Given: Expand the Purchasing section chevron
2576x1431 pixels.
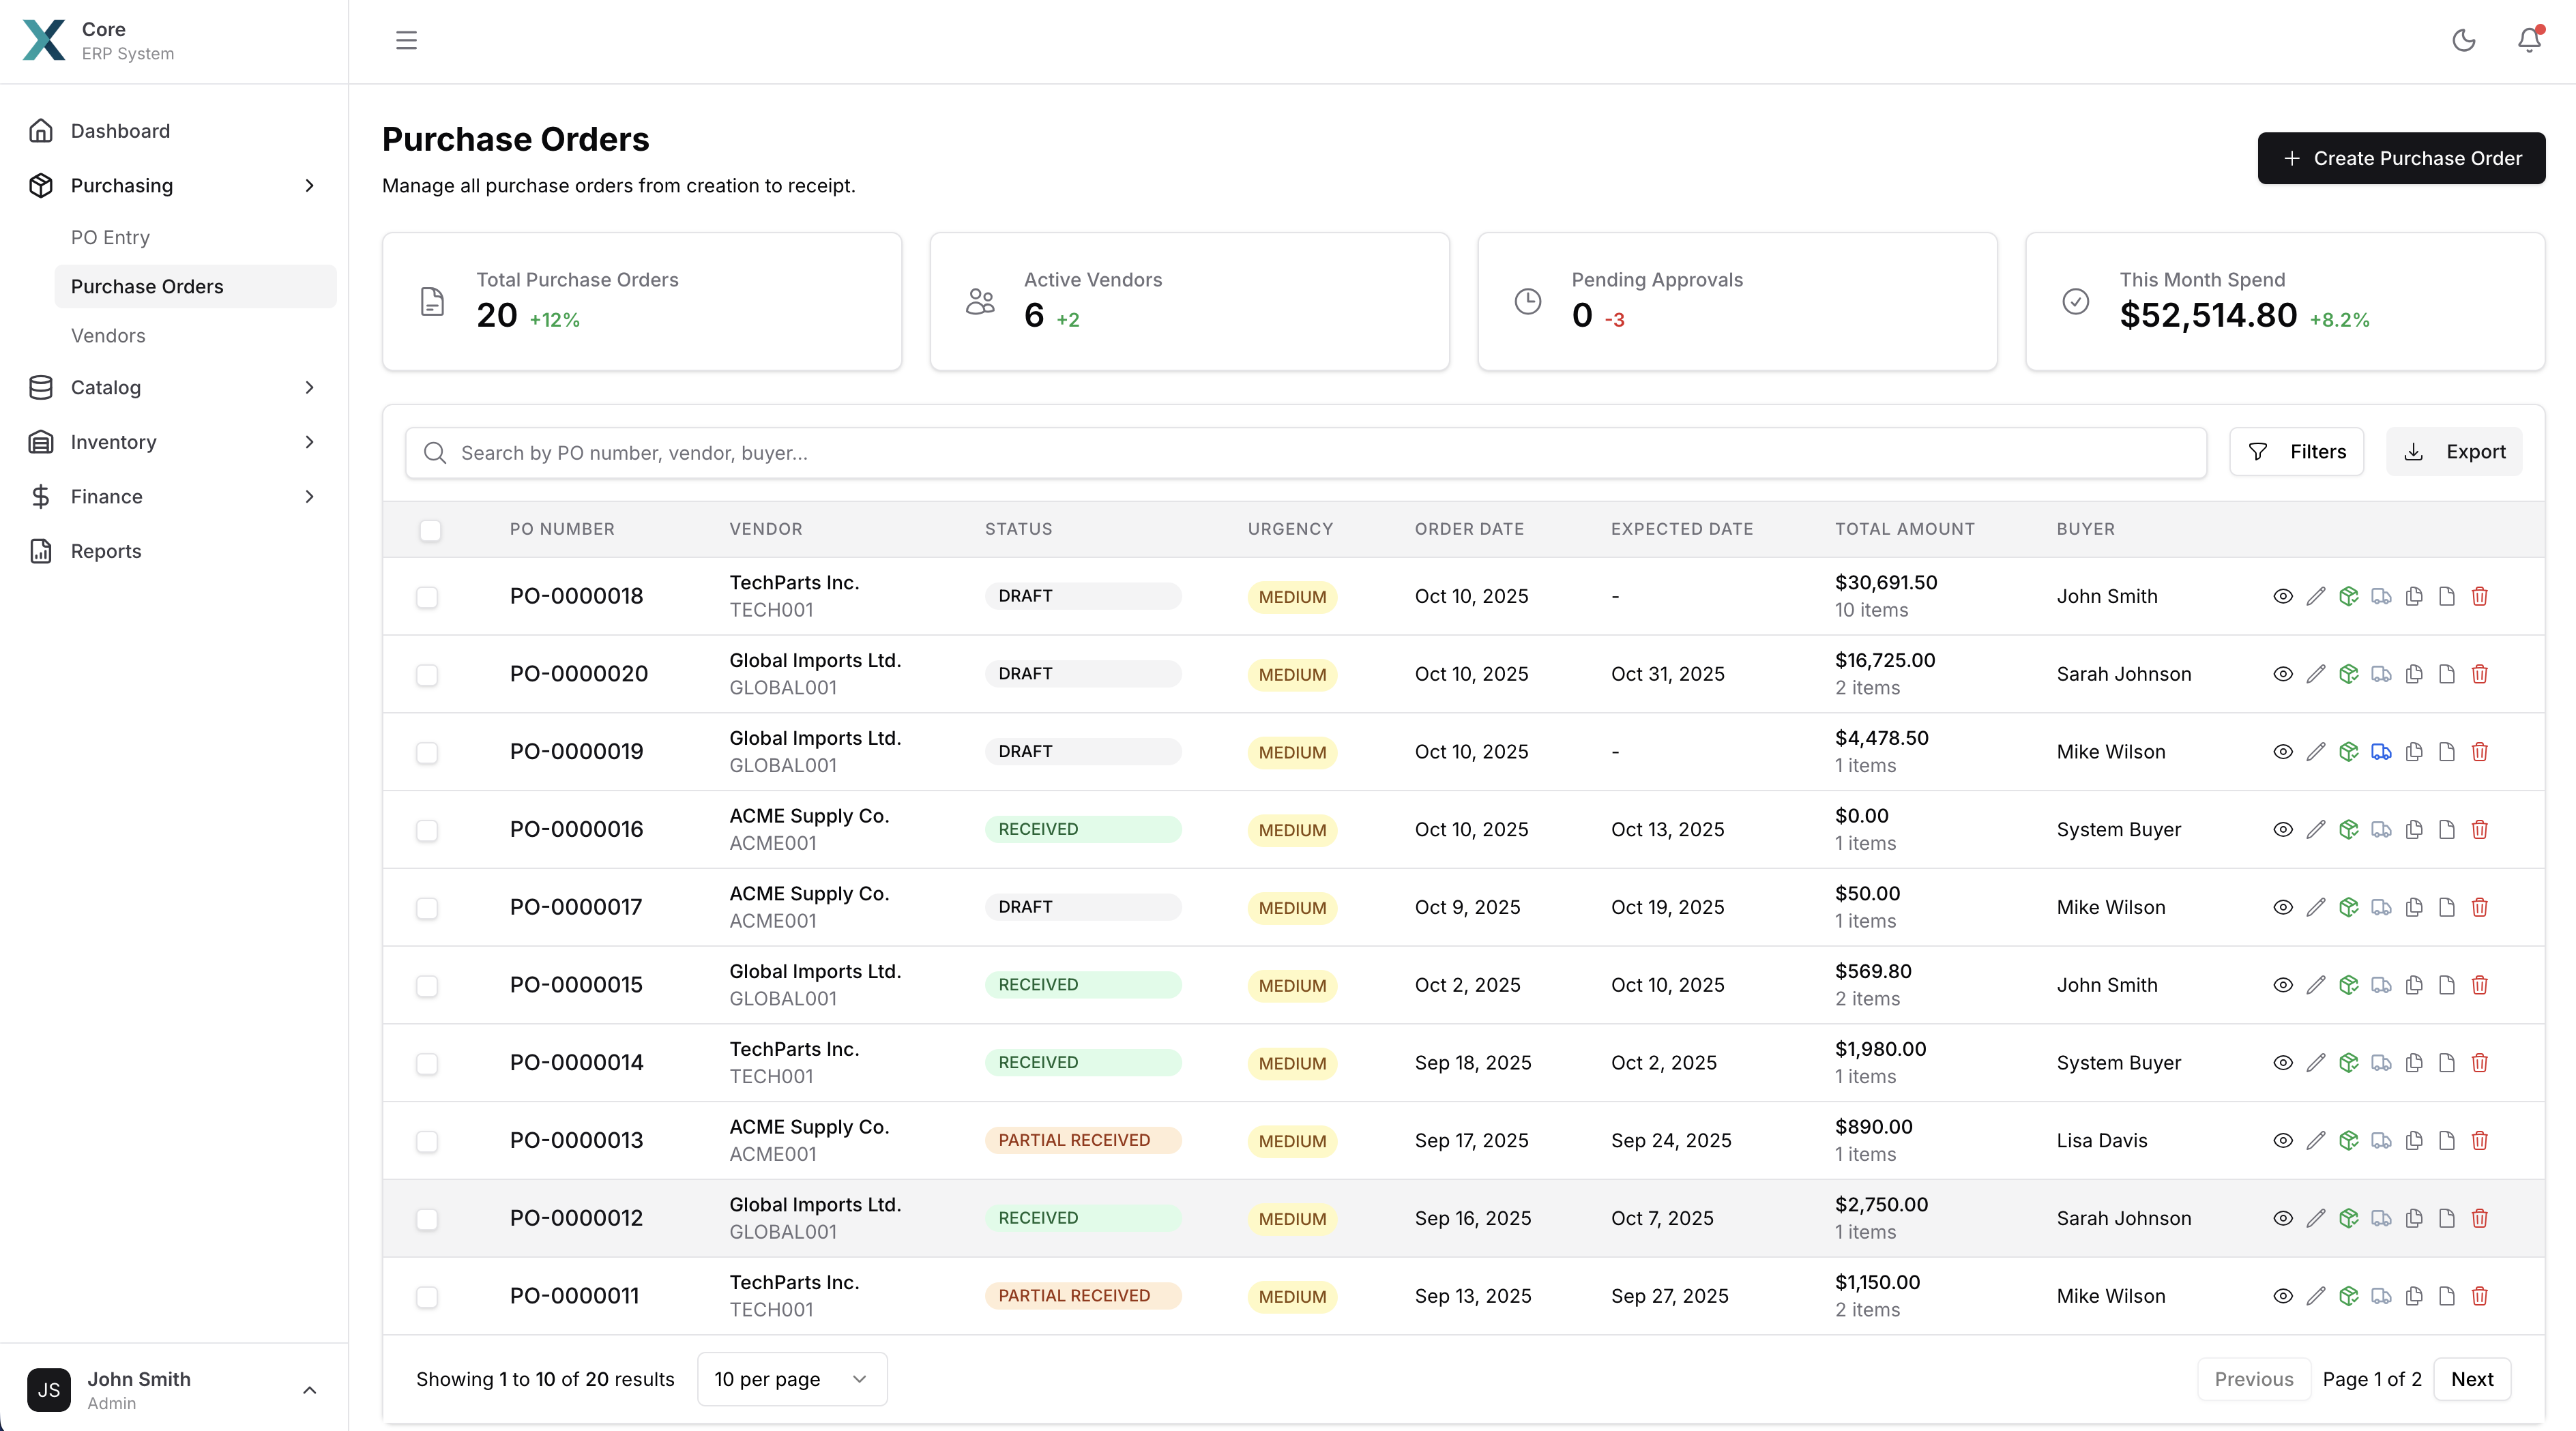Looking at the screenshot, I should click(x=310, y=185).
